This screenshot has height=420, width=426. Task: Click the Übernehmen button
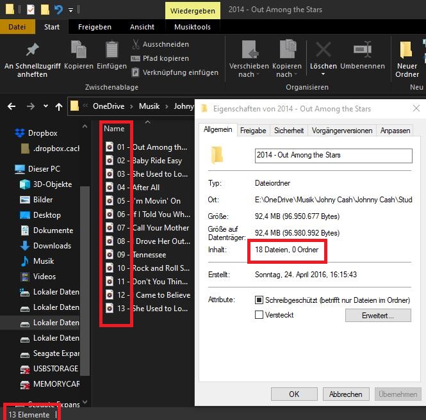398,394
